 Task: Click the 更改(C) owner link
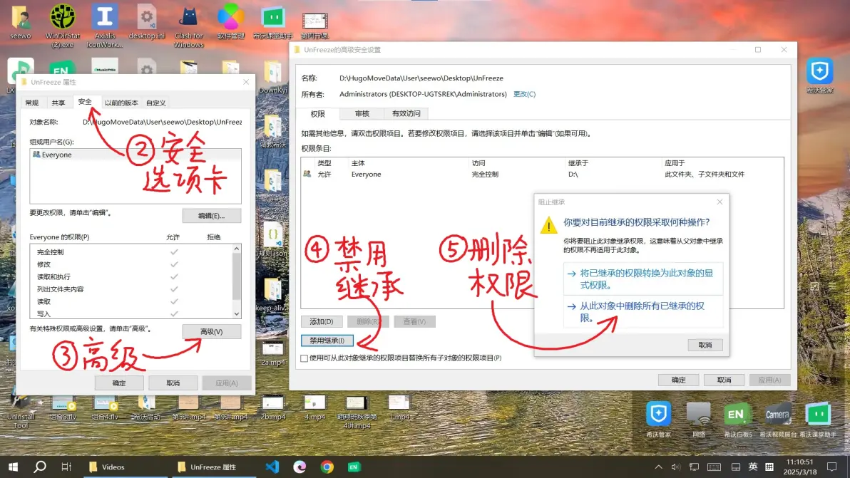[524, 94]
